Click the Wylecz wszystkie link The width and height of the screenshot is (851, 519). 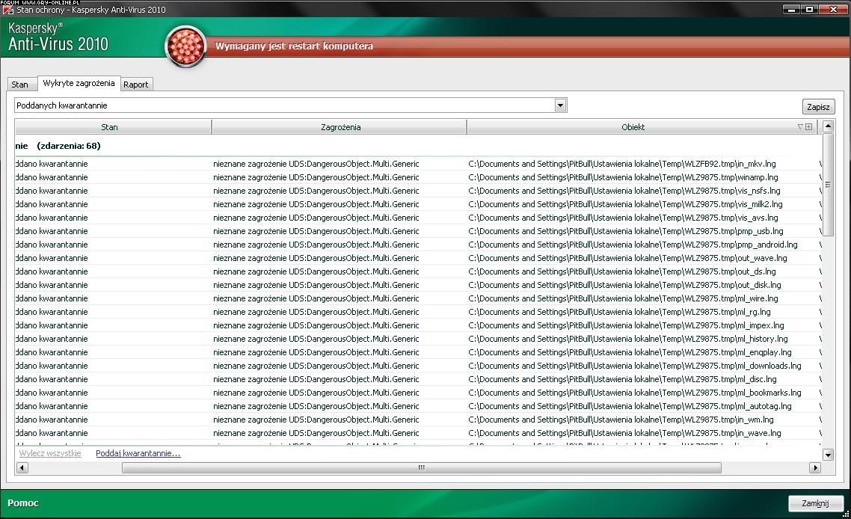tap(50, 453)
